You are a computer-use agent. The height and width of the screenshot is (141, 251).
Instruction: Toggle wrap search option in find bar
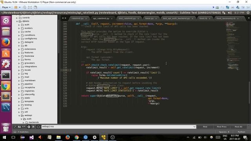[x=29, y=127]
